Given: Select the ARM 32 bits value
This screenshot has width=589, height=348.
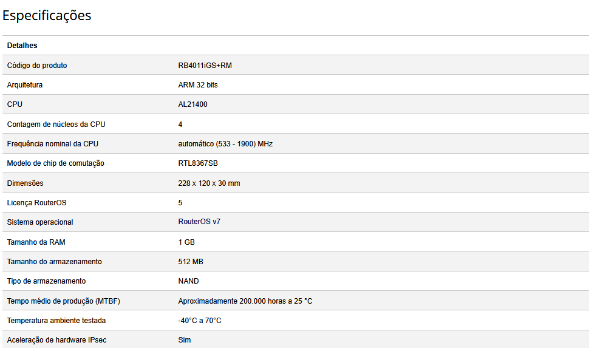Looking at the screenshot, I should point(198,85).
